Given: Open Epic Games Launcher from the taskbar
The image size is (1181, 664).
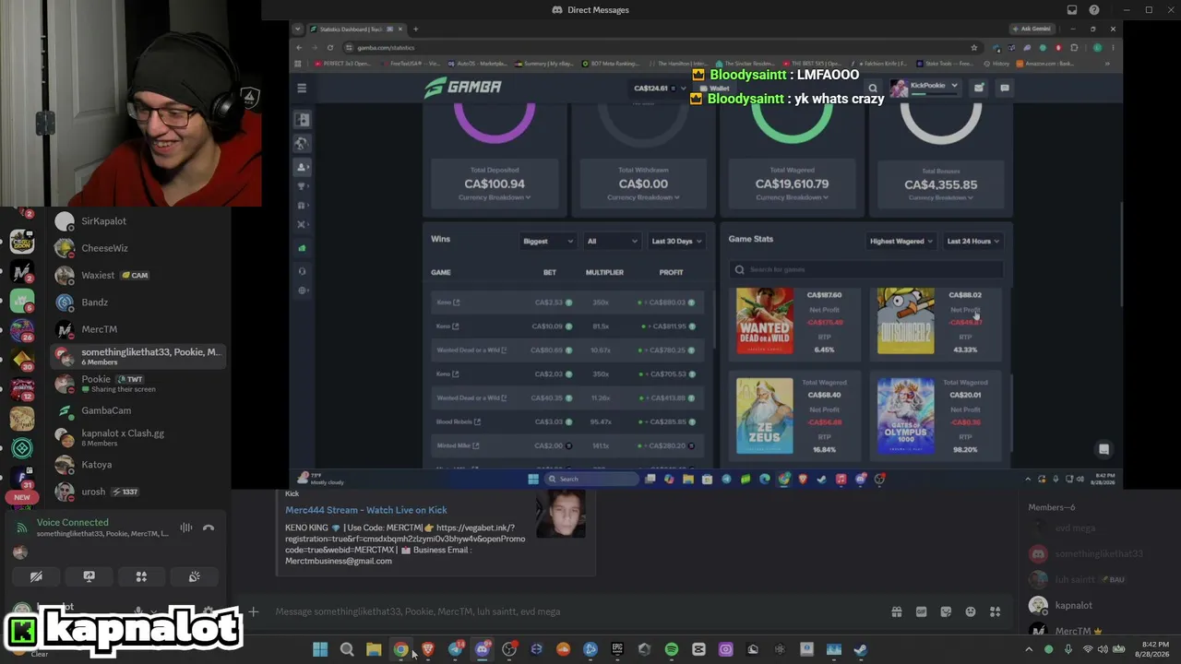Looking at the screenshot, I should pyautogui.click(x=617, y=649).
